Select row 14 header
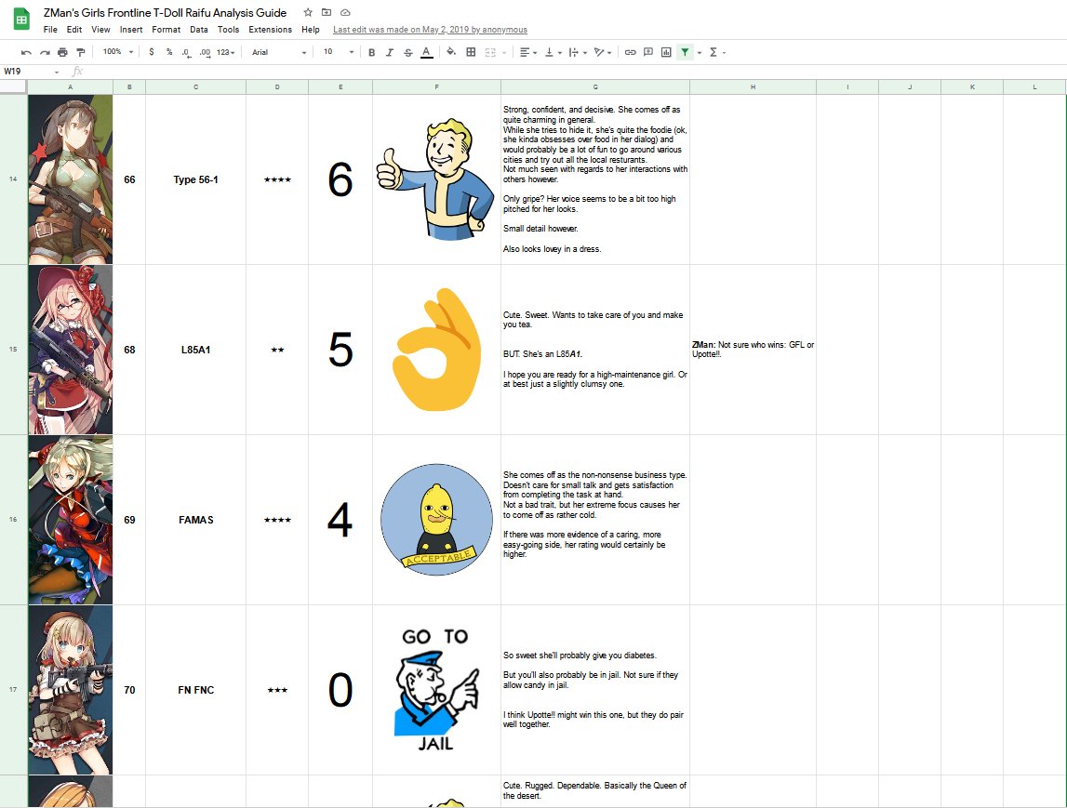Screen dimensions: 1067x808 14,179
